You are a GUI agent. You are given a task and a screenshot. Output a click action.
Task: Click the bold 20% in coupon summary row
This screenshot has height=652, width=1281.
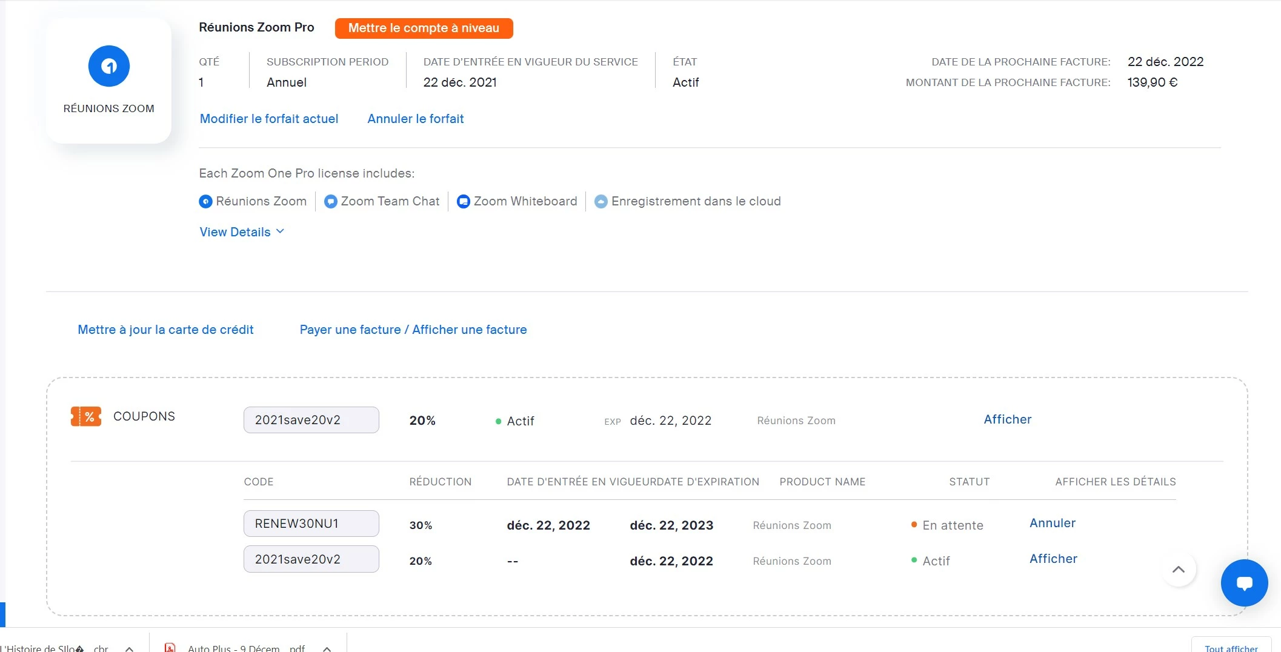click(x=422, y=421)
